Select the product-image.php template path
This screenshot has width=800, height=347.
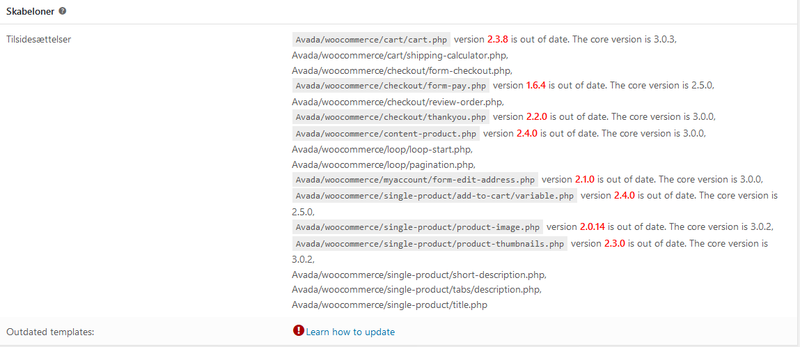(418, 227)
